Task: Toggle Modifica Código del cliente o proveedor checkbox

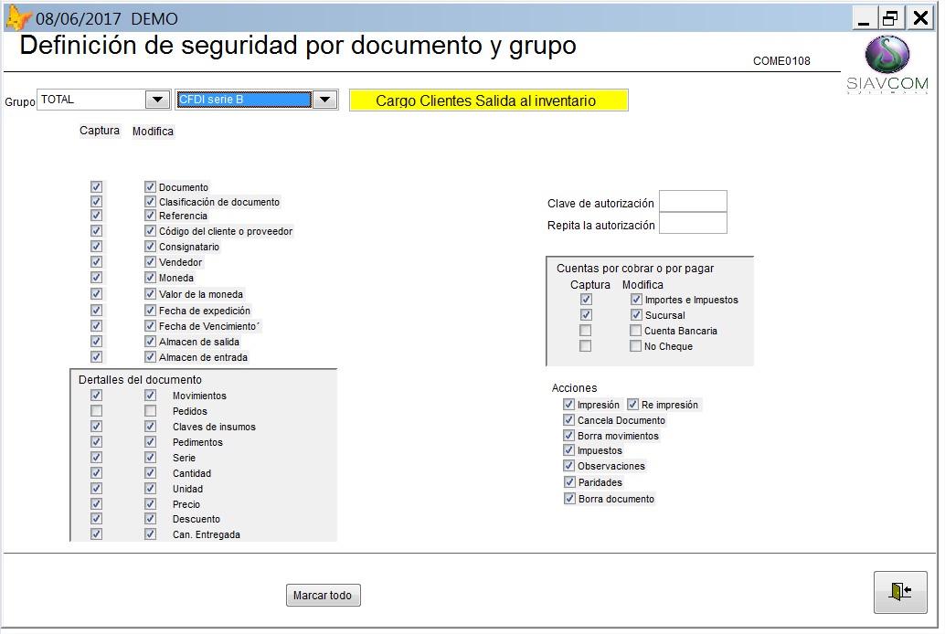Action: 150,231
